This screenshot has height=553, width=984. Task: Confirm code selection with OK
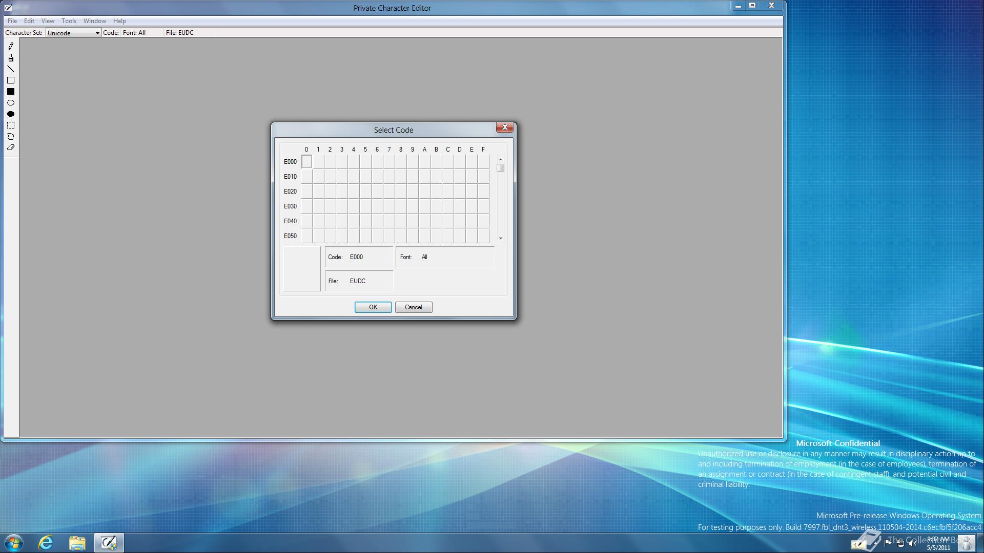[x=373, y=307]
